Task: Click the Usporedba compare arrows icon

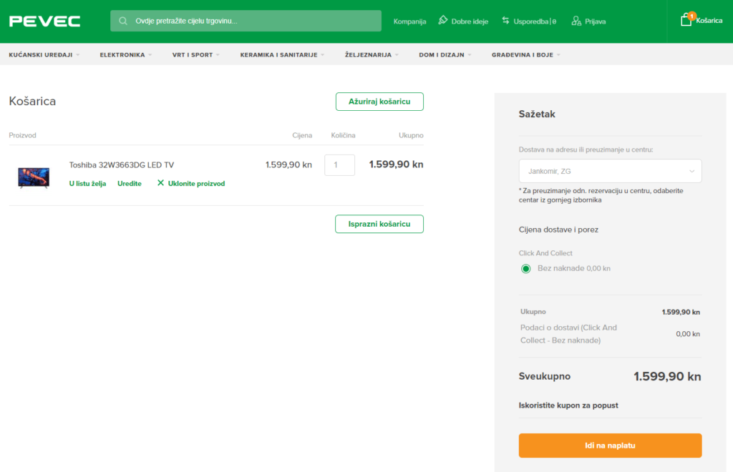Action: pyautogui.click(x=505, y=21)
